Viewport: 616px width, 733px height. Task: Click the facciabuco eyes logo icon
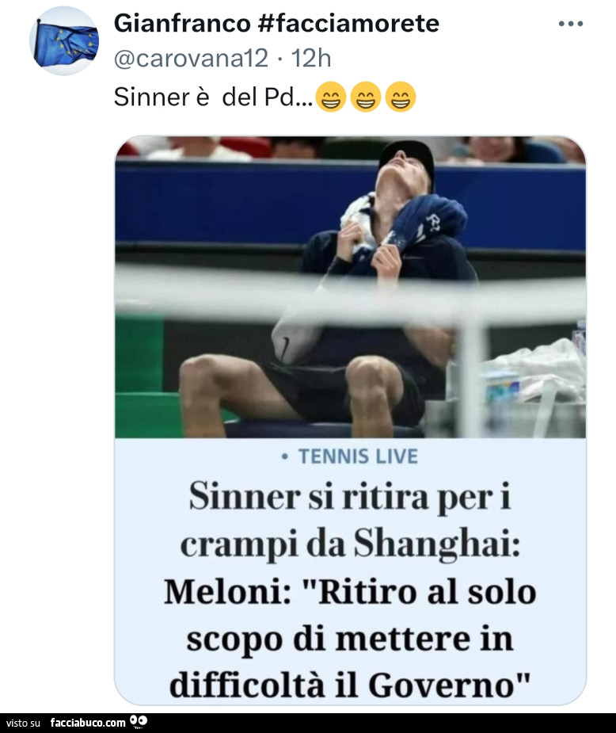point(139,722)
